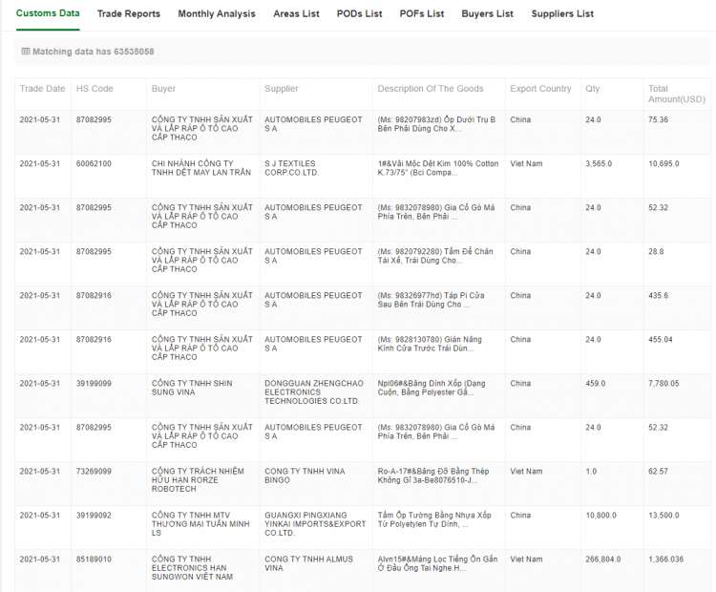Switch to the Trade Reports tab
This screenshot has height=592, width=716.
pyautogui.click(x=129, y=13)
